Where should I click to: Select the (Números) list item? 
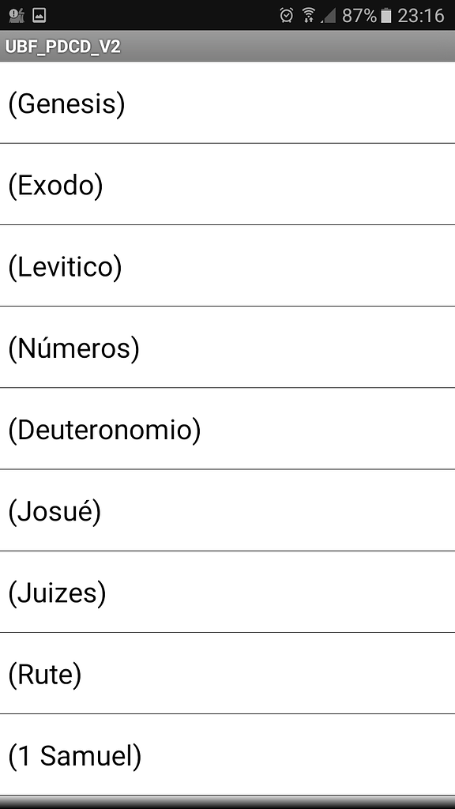(x=227, y=348)
